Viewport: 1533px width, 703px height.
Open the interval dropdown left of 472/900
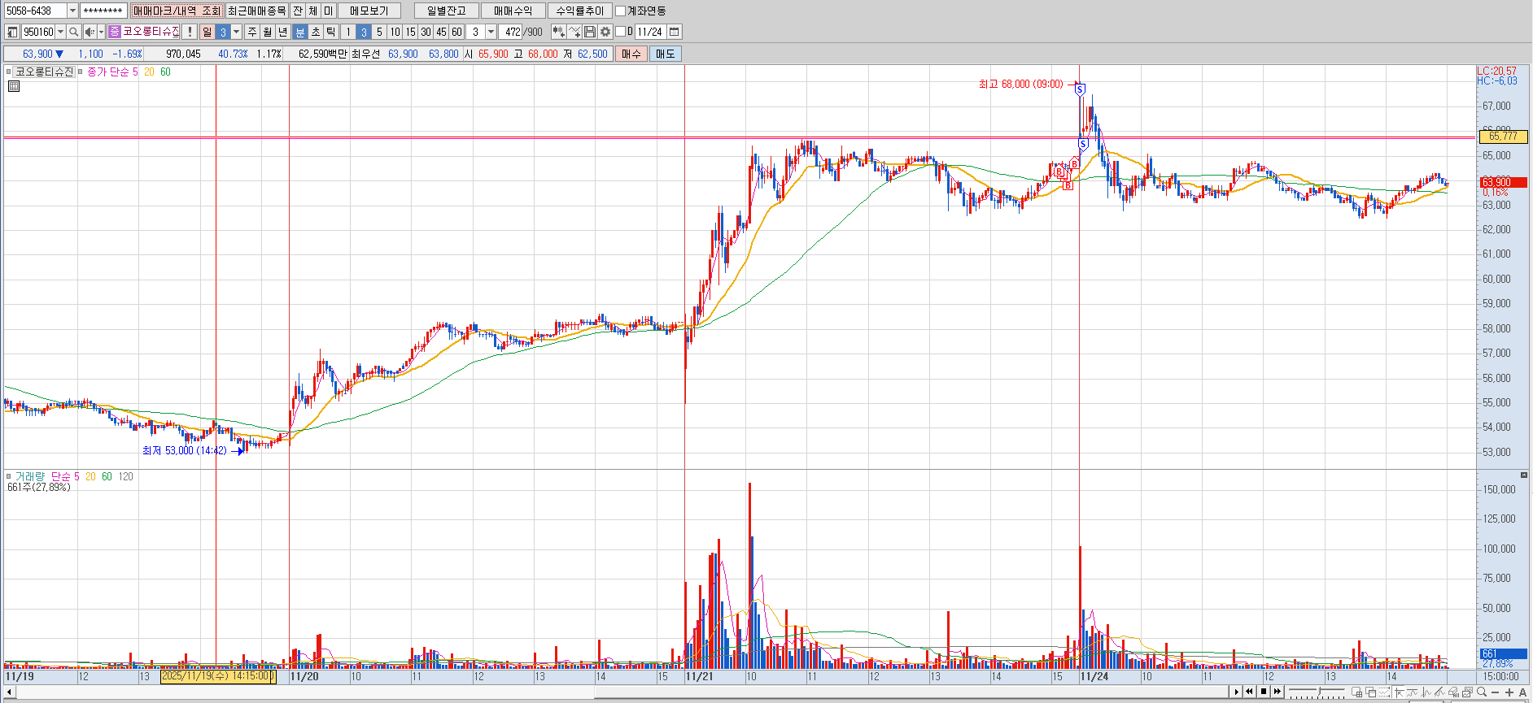(491, 32)
